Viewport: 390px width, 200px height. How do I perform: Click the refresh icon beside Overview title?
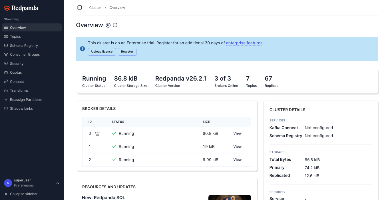(x=115, y=25)
